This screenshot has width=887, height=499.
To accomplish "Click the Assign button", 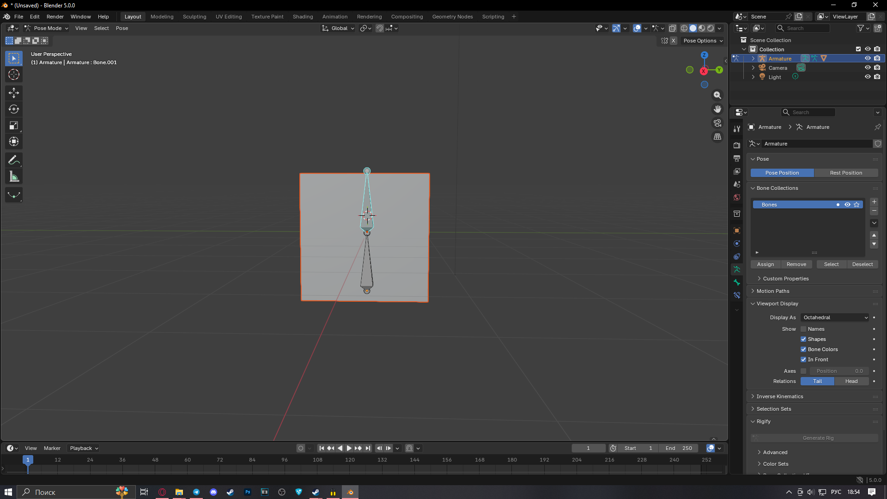I will point(765,264).
